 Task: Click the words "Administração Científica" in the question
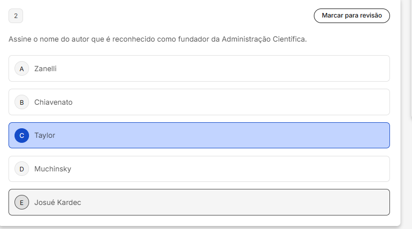coord(263,39)
